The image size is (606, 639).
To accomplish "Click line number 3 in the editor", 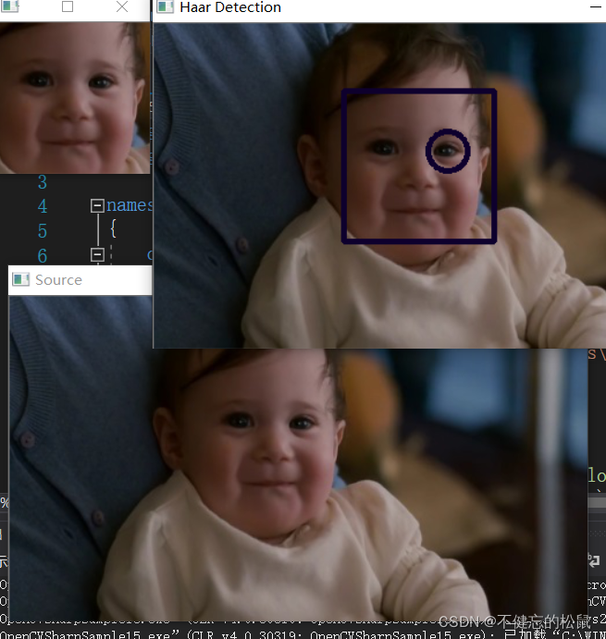I will [43, 182].
